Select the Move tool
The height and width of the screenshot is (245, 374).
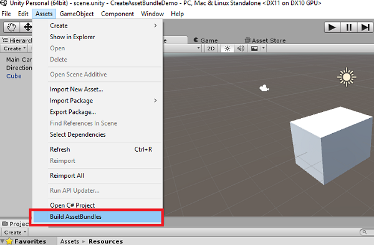[27, 27]
